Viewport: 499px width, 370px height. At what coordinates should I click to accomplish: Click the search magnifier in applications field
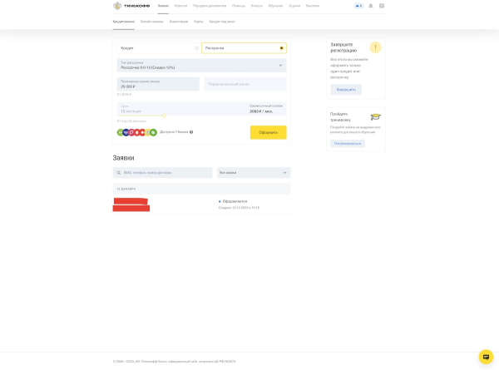[x=119, y=173]
